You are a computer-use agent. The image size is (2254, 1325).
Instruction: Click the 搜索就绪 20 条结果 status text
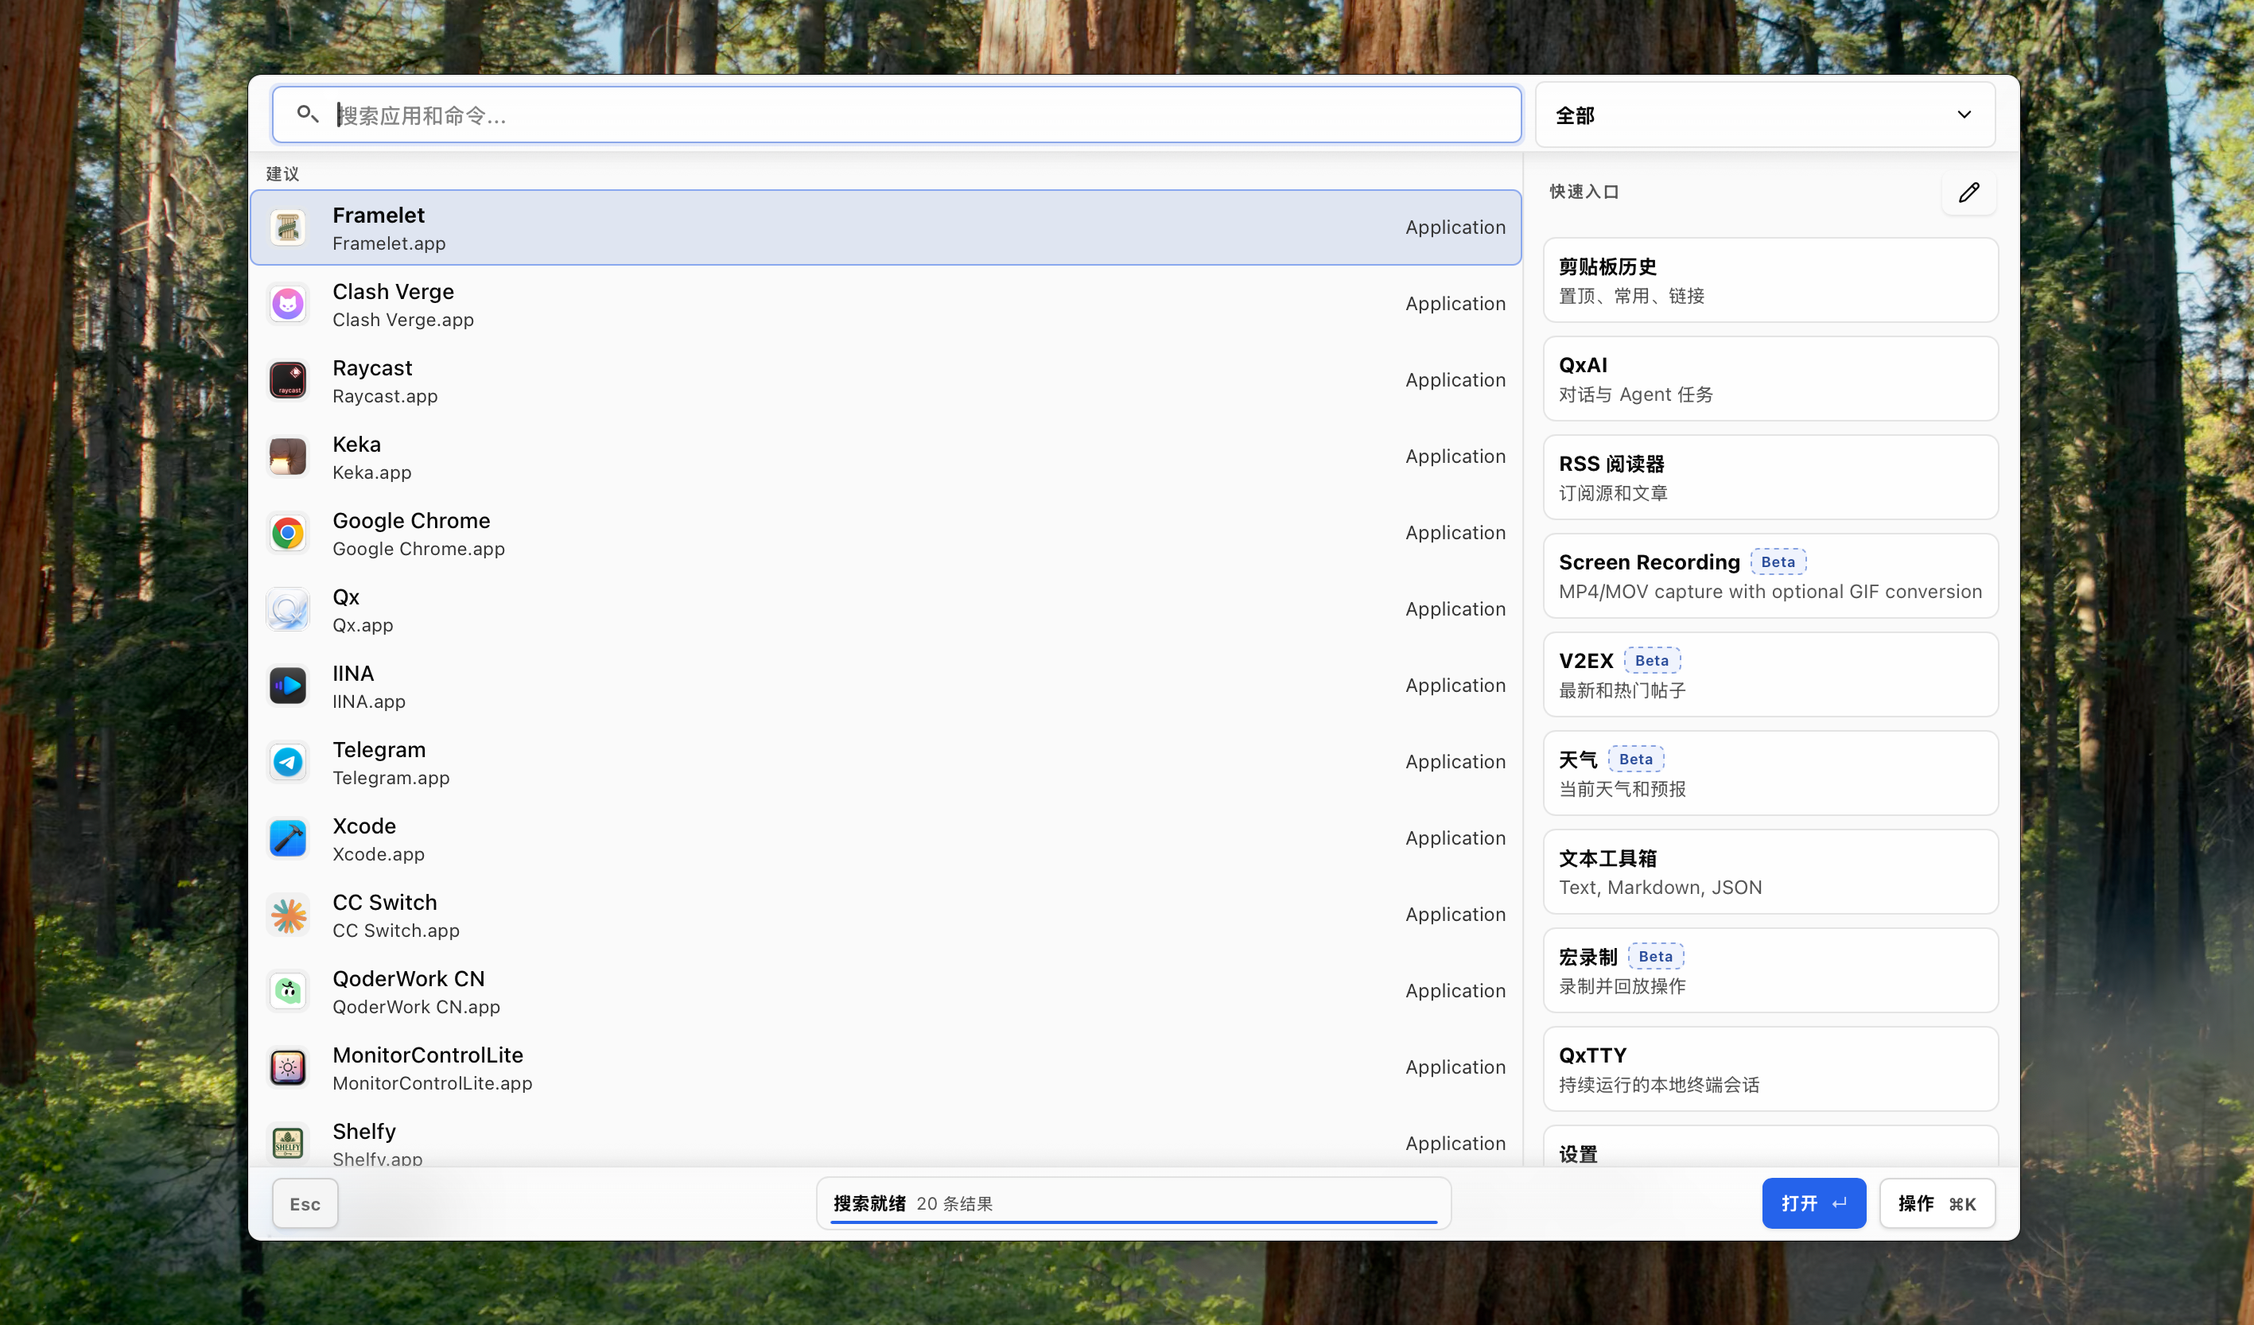coord(913,1204)
